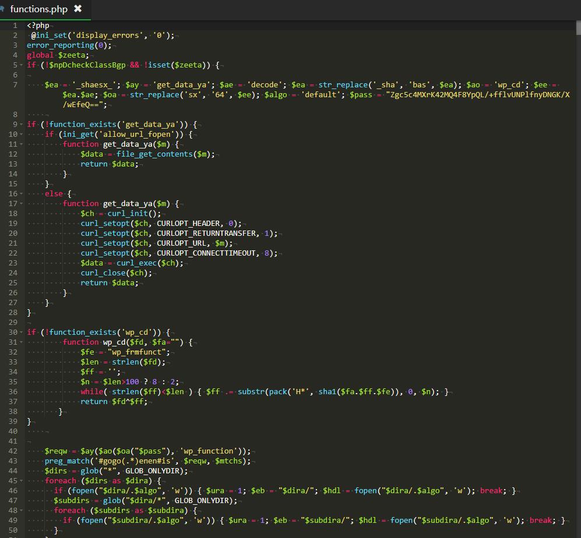The height and width of the screenshot is (538, 581).
Task: Click the '_shaesx_' string on line 7
Action: click(x=94, y=85)
